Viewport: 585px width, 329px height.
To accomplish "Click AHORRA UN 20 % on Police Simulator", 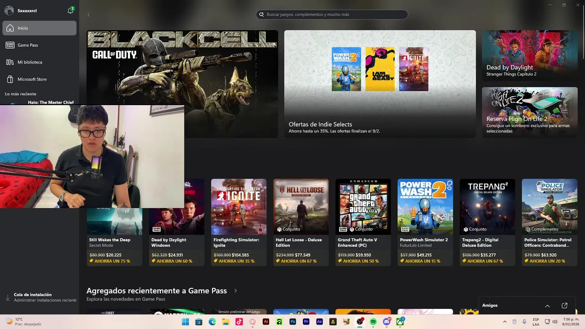I will tap(545, 261).
